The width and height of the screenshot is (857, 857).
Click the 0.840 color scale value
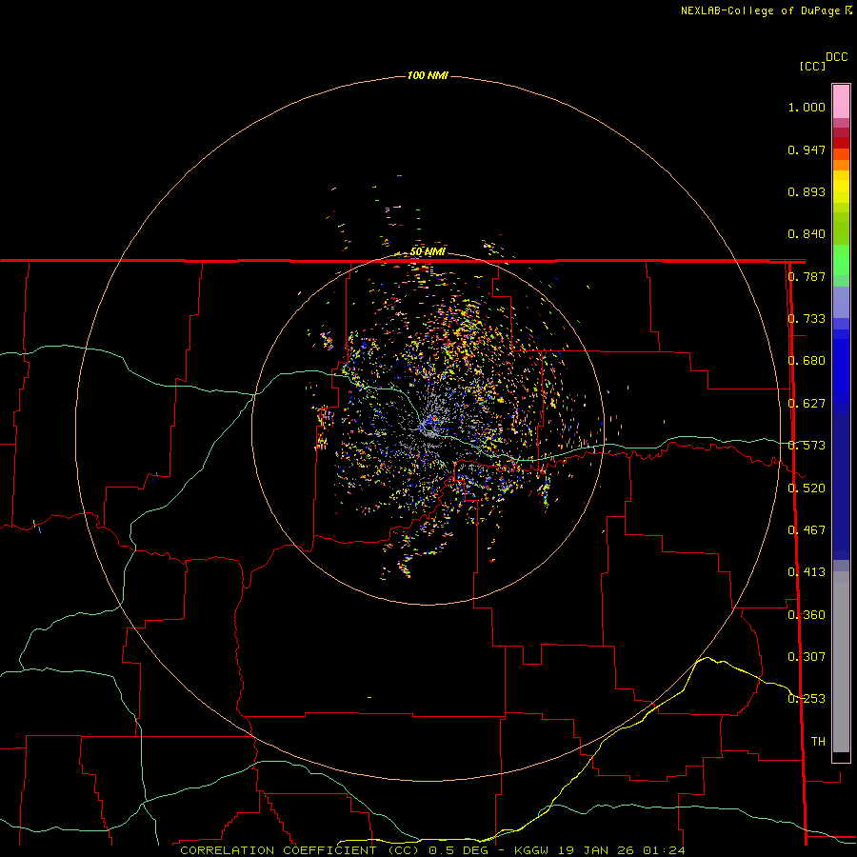click(807, 234)
